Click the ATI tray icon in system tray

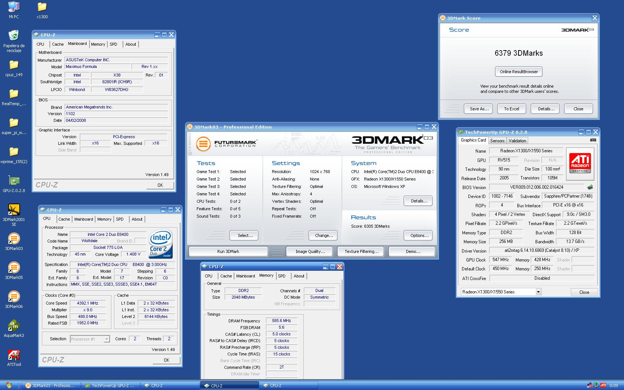click(x=603, y=385)
